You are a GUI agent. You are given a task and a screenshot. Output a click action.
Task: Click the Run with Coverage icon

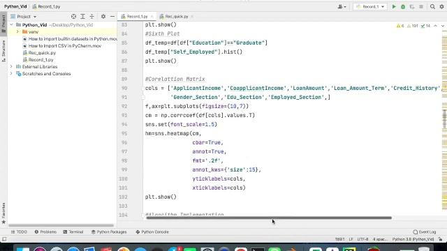pyautogui.click(x=412, y=6)
